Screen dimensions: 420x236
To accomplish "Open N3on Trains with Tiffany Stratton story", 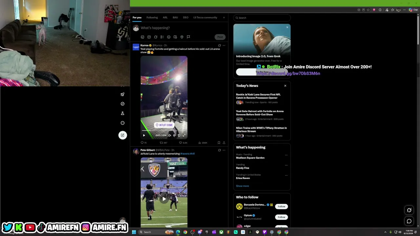I will (262, 129).
